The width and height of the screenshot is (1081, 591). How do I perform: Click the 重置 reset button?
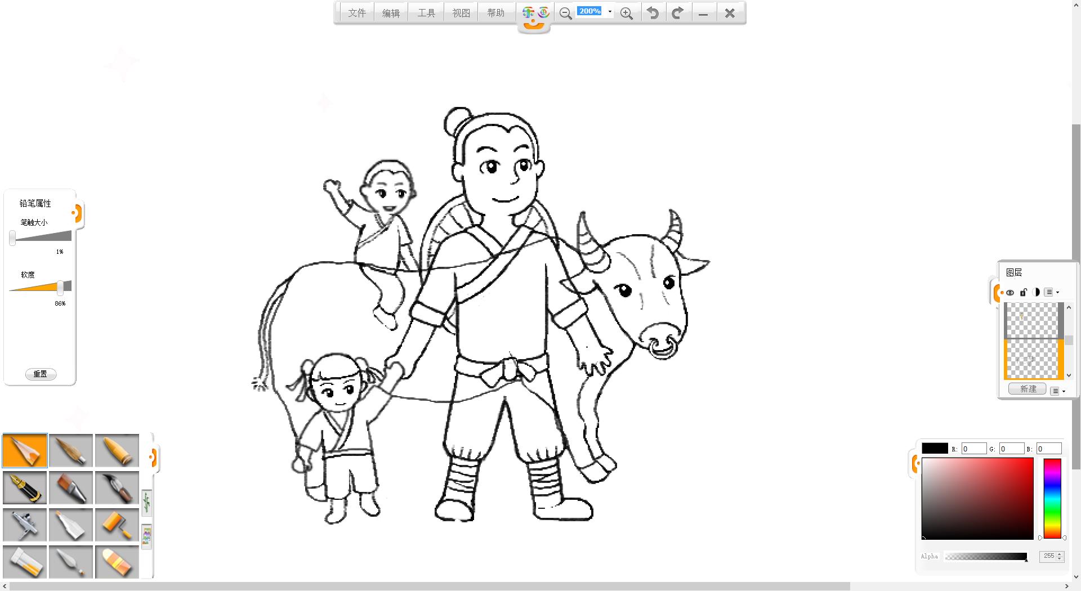pos(41,374)
